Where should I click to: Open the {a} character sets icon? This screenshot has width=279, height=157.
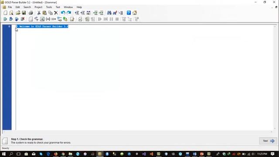[x=48, y=19]
